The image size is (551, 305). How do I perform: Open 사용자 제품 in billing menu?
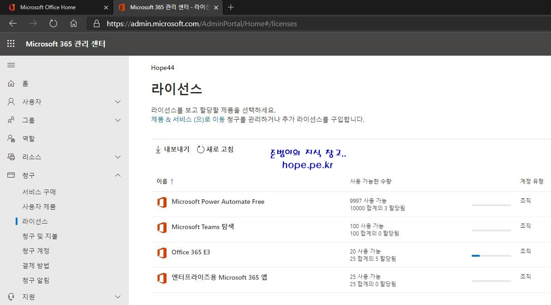39,207
